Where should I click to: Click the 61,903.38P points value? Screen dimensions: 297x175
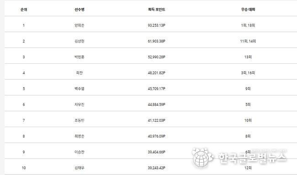tap(156, 41)
